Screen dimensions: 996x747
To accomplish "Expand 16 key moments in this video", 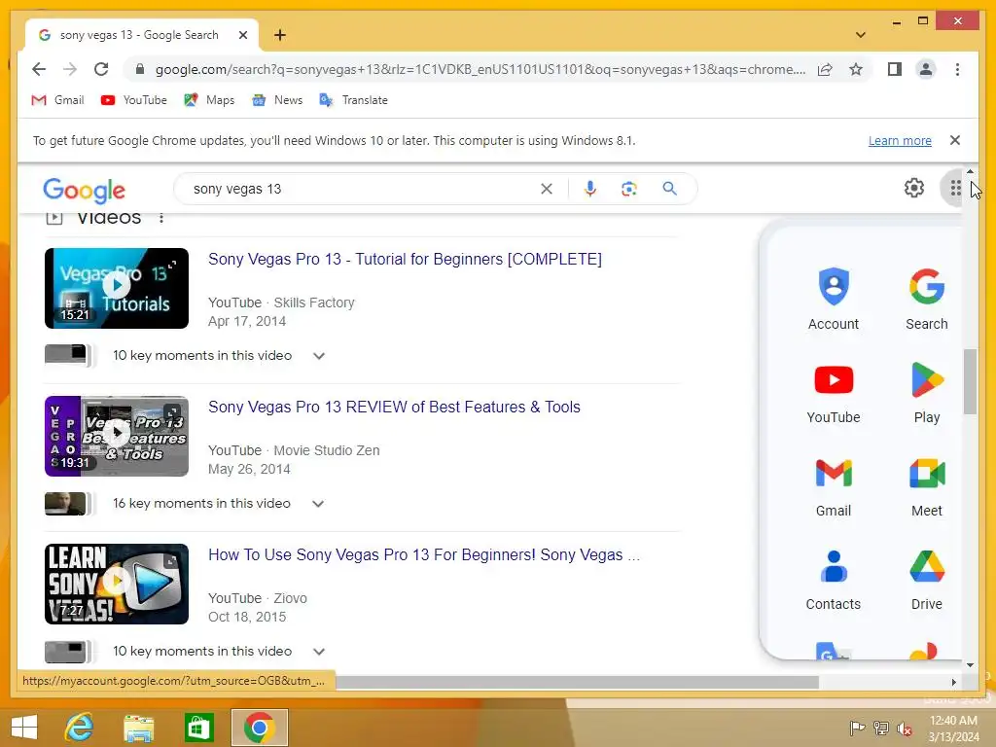I will [318, 504].
